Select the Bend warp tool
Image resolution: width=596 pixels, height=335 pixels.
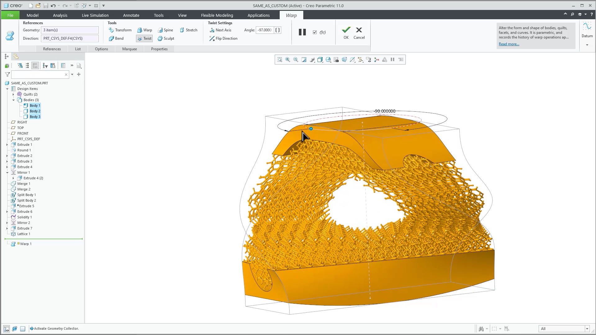[116, 38]
